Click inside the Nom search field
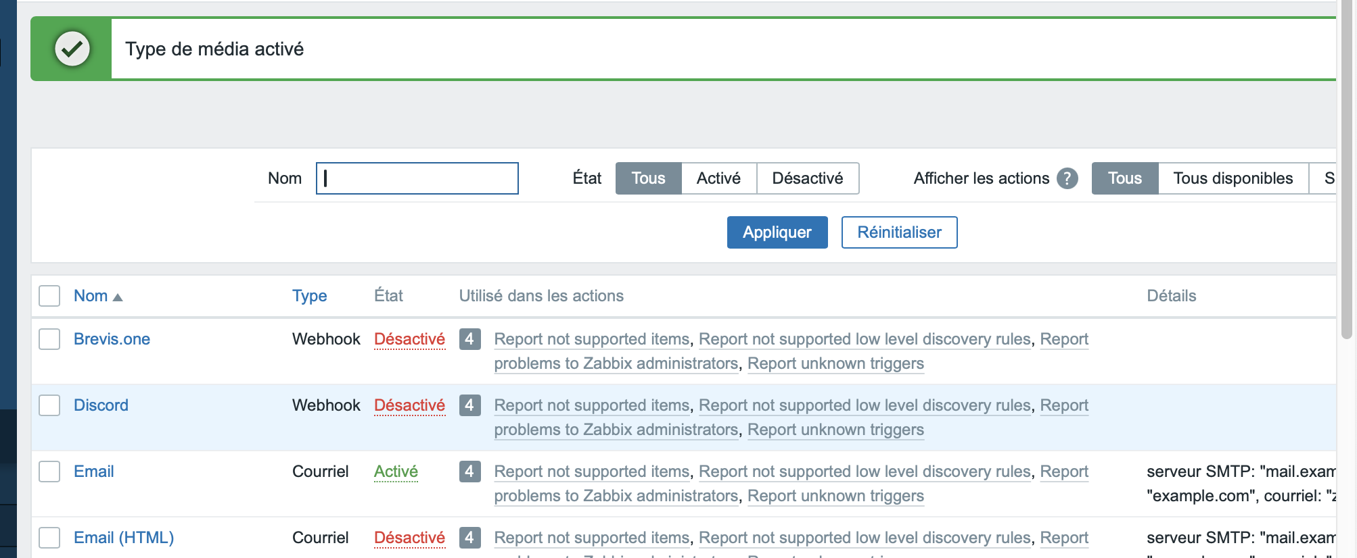The image size is (1357, 558). (416, 178)
